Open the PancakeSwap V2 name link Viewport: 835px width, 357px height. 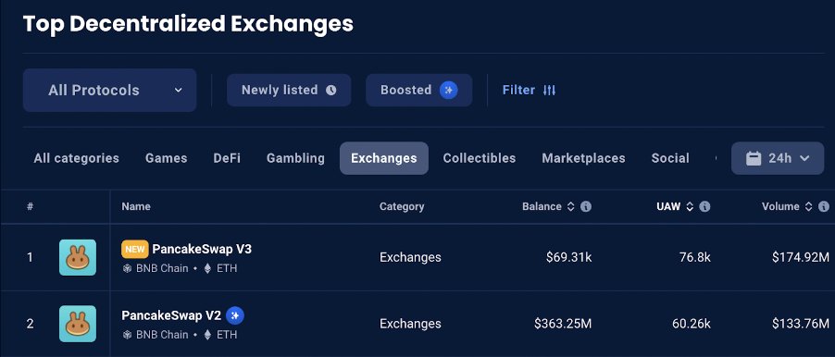171,315
